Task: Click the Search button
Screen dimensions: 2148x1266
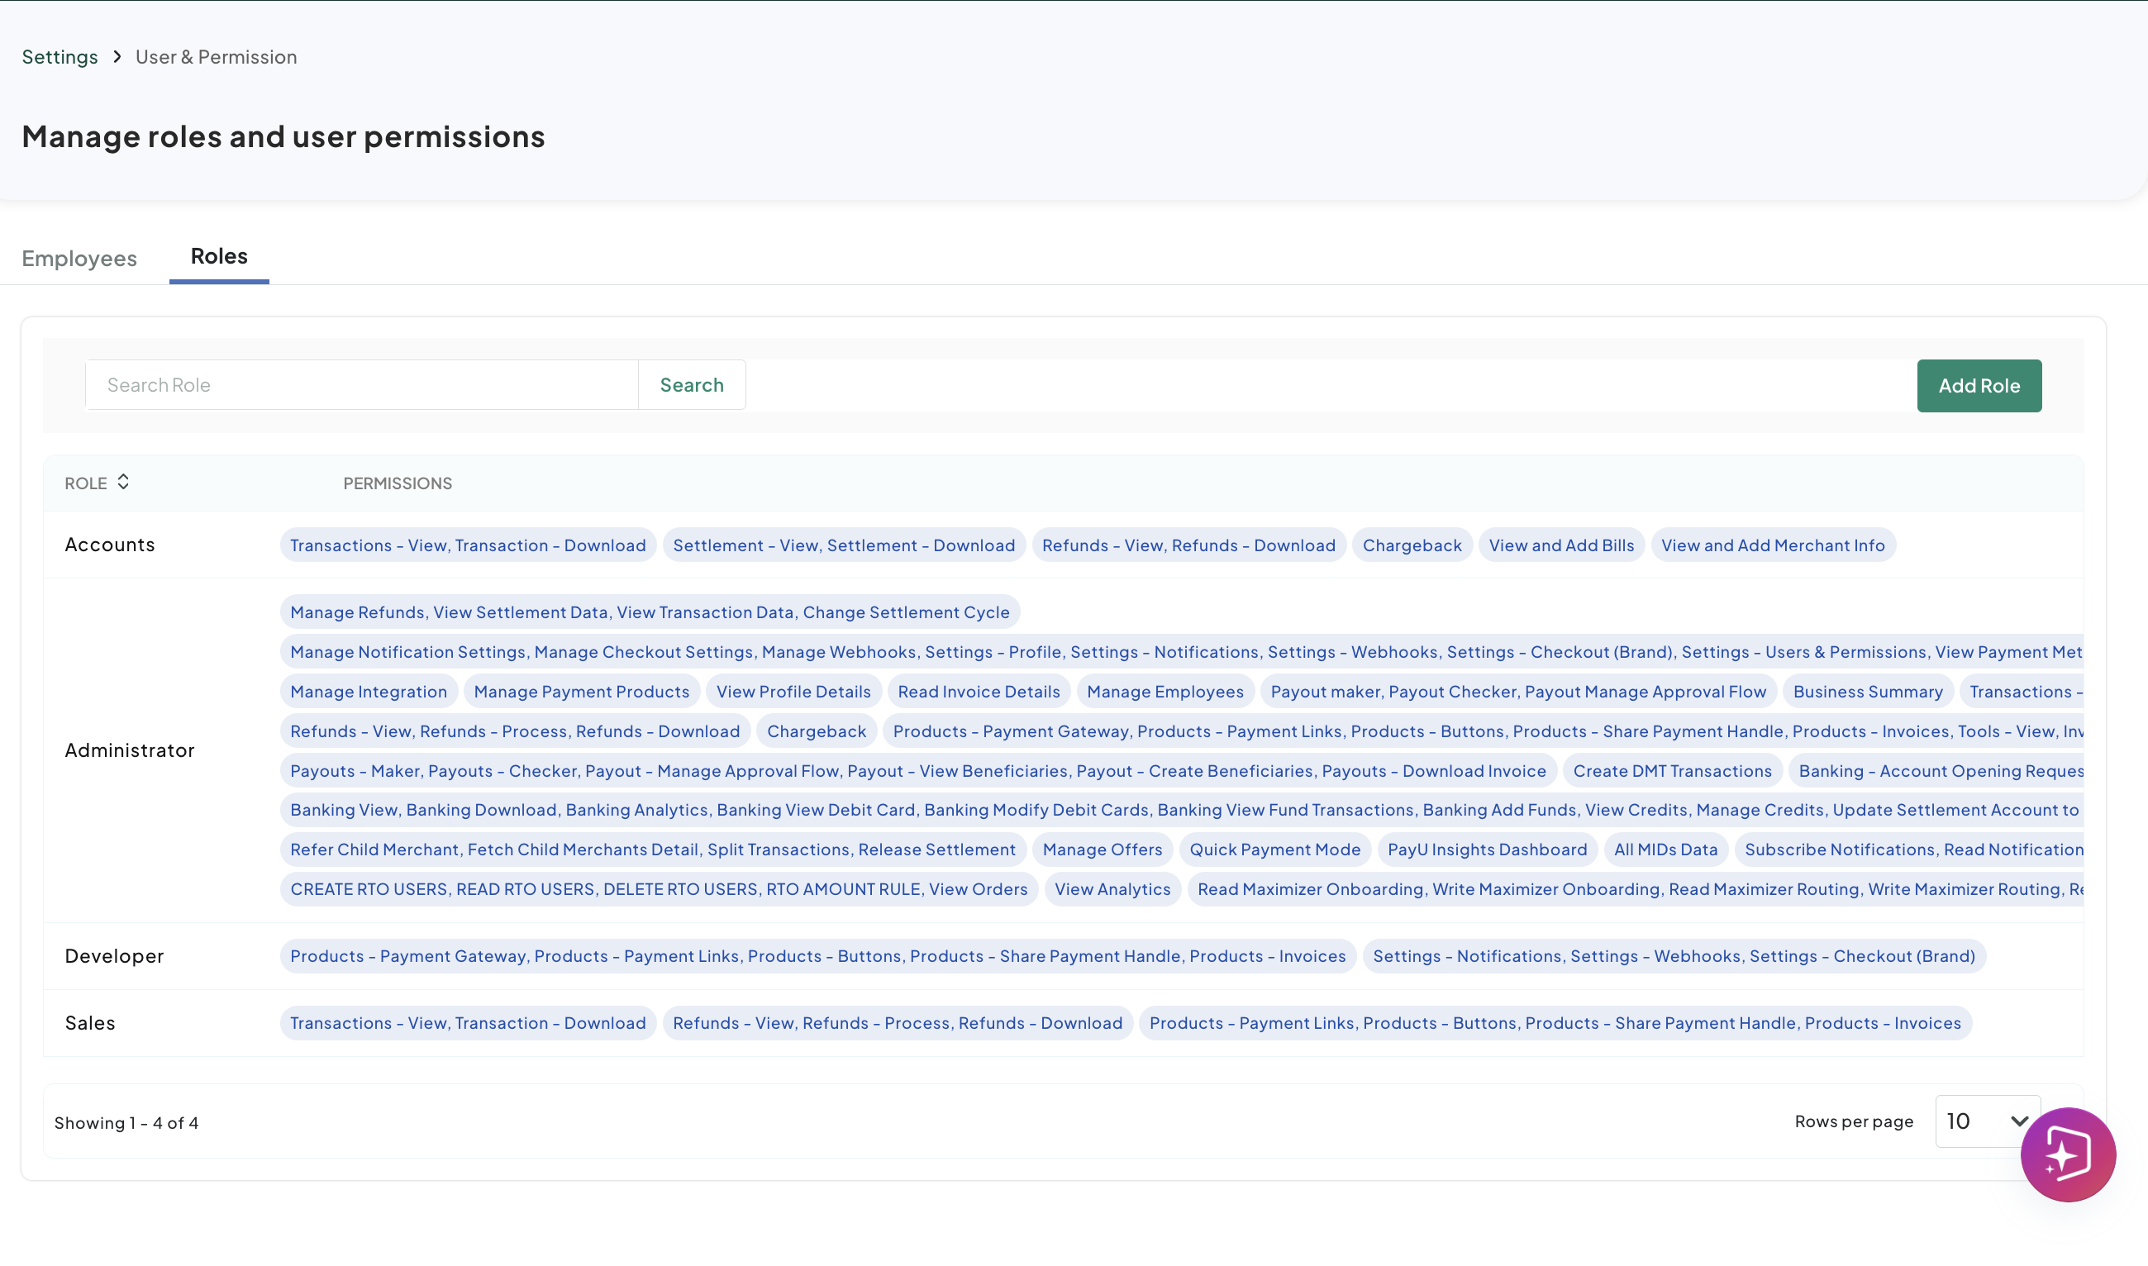Action: pos(692,385)
